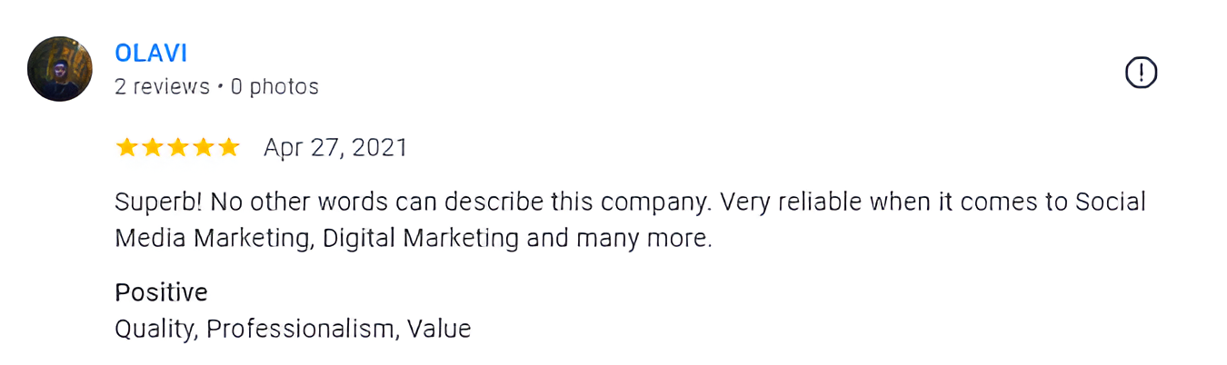This screenshot has width=1227, height=365.
Task: Click the 'Value' attribute tag
Action: (x=439, y=329)
